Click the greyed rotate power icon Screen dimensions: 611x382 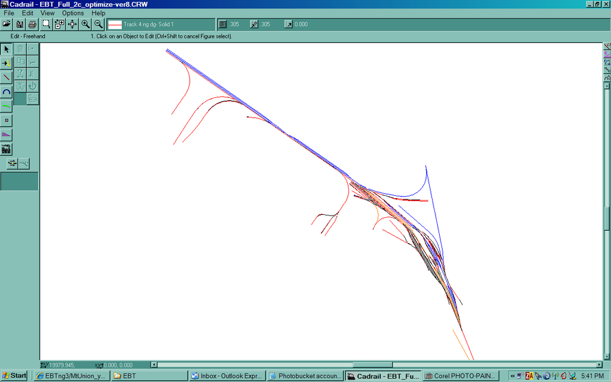[33, 86]
